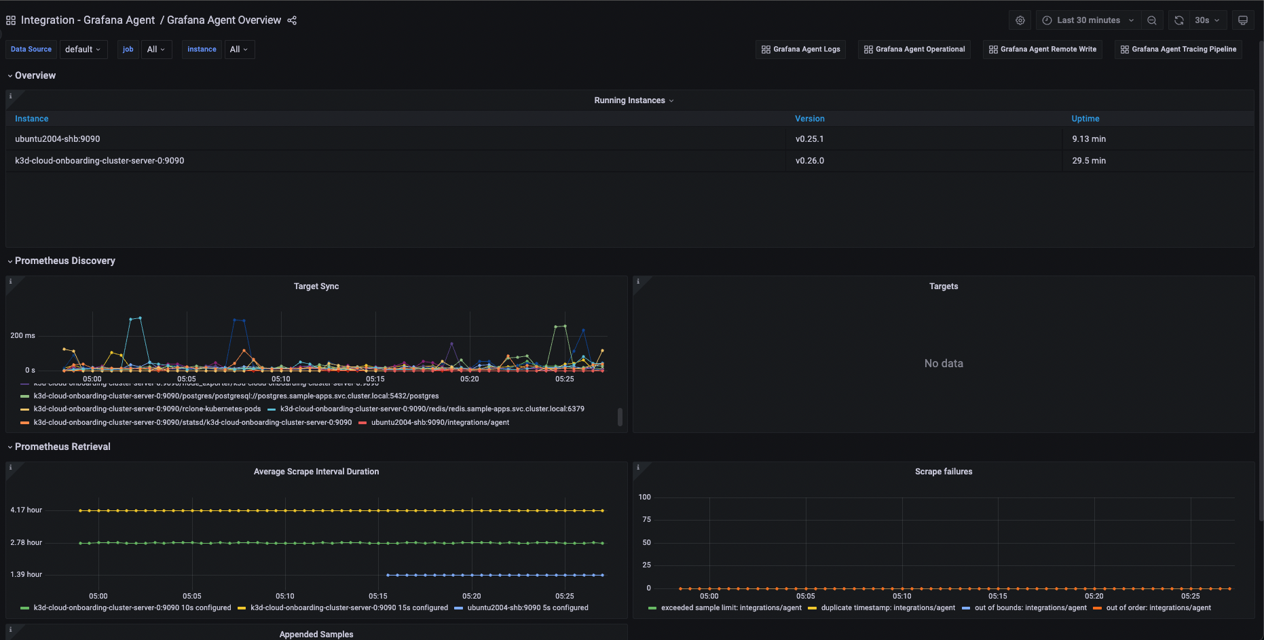The height and width of the screenshot is (640, 1264).
Task: Zoom out the time range with the magnifier icon
Action: [1151, 20]
